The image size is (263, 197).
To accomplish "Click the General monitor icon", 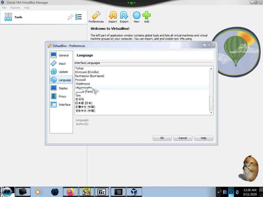I will [54, 55].
